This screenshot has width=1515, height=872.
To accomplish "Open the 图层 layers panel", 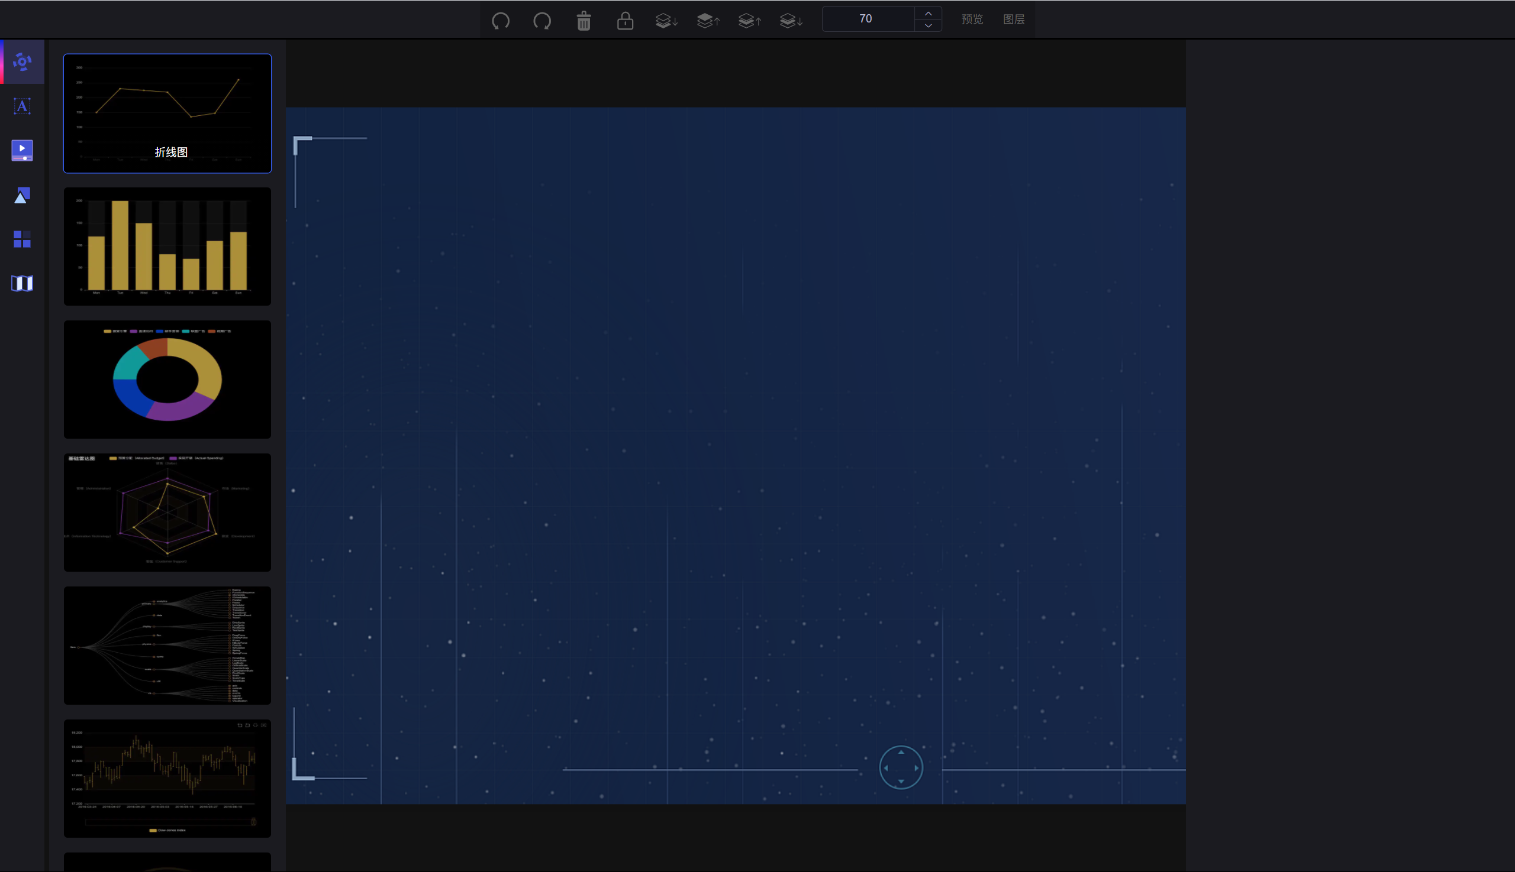I will 1014,19.
